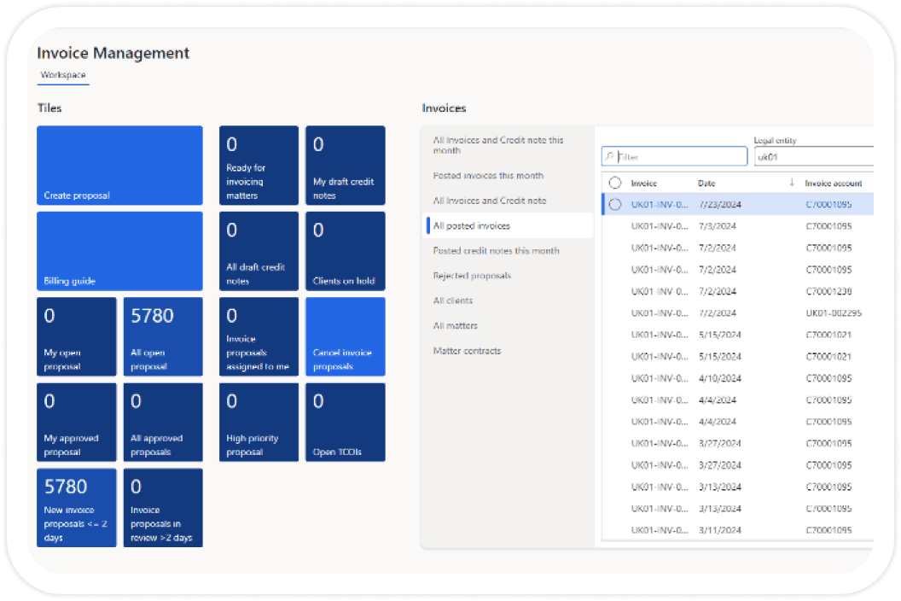
Task: Open the High priority proposal tile
Action: [259, 422]
